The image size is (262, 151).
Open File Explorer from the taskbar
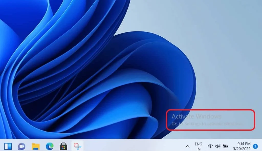click(36, 146)
